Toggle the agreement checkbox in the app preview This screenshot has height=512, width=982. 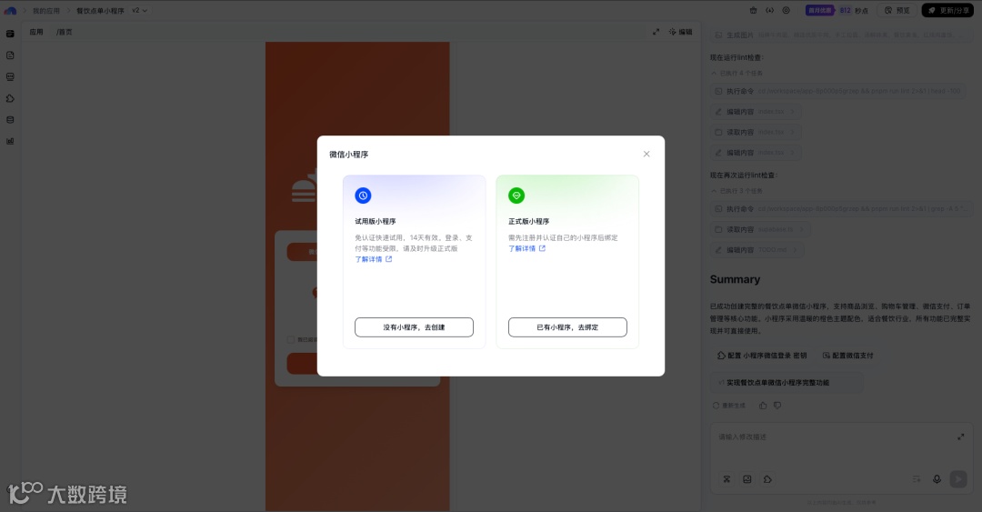291,339
